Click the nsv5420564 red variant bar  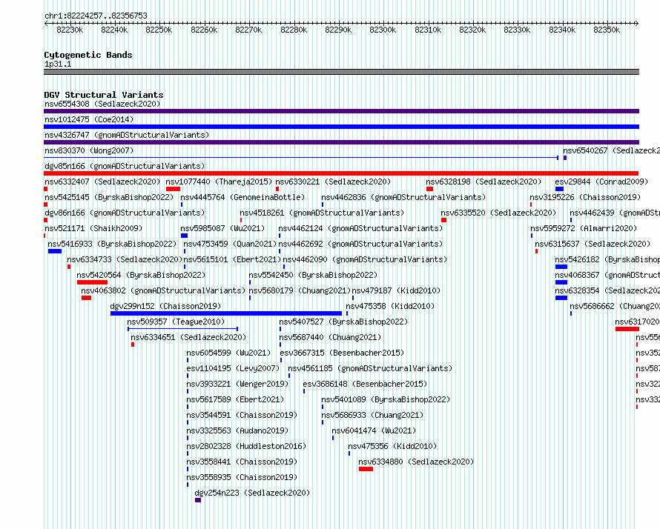click(x=92, y=282)
